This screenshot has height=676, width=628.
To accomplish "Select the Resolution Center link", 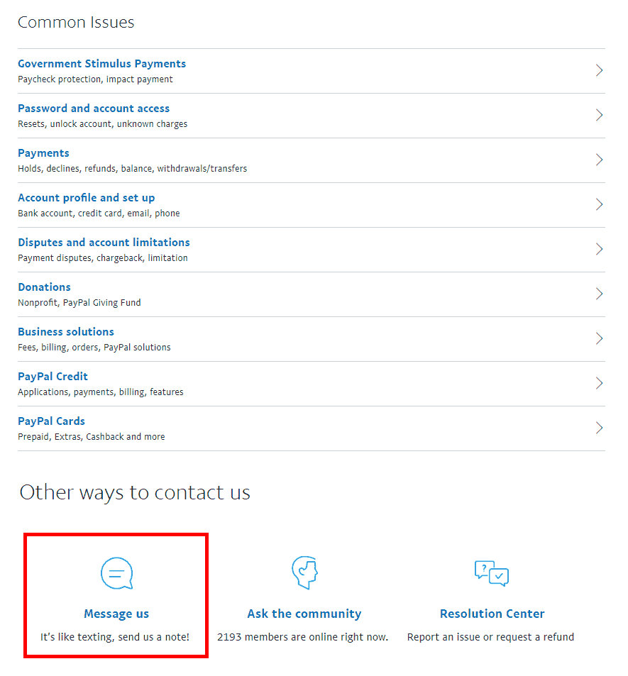I will (492, 614).
